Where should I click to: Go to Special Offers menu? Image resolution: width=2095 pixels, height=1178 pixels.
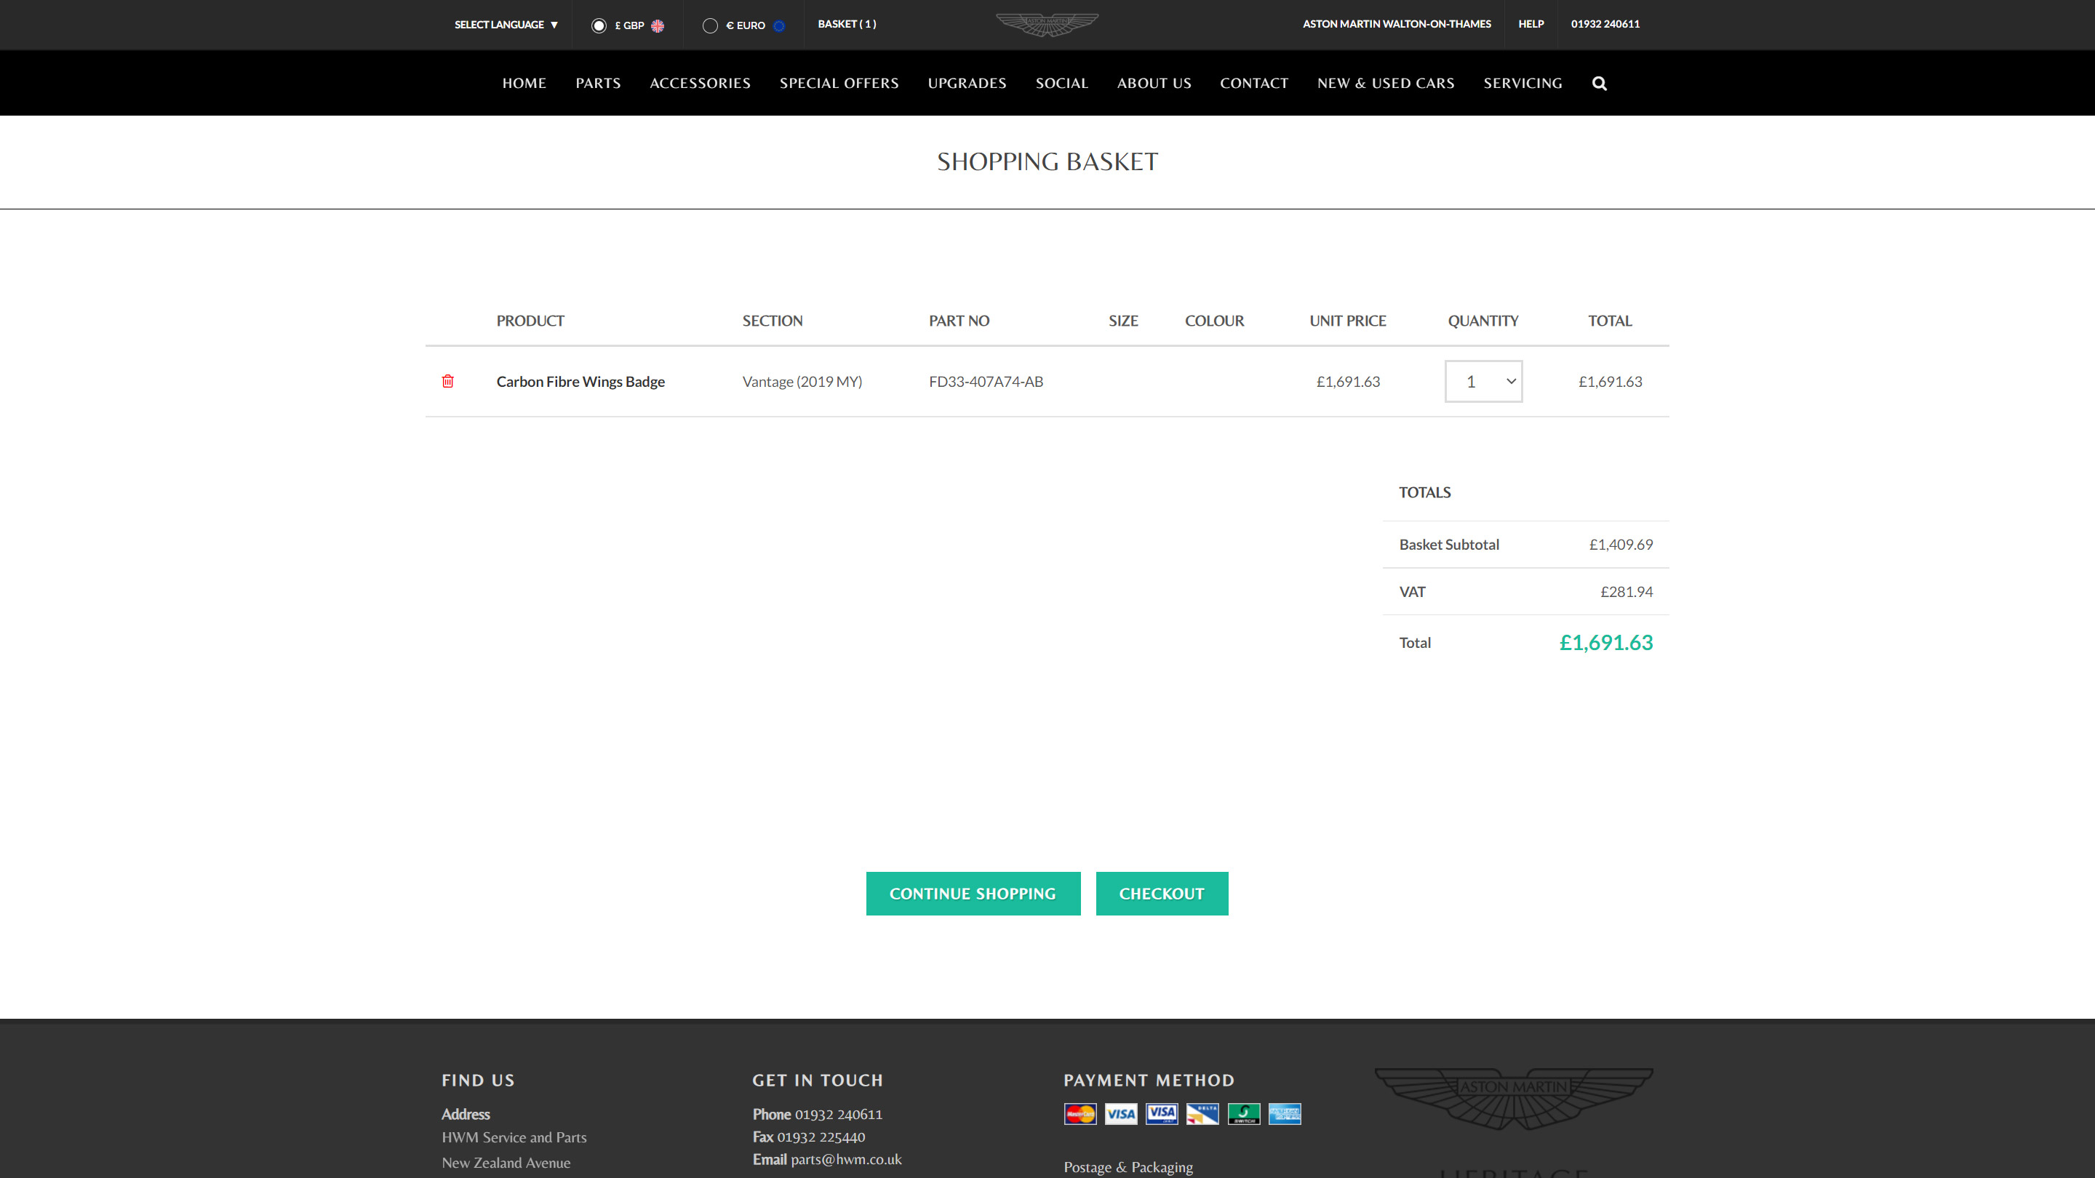click(839, 83)
